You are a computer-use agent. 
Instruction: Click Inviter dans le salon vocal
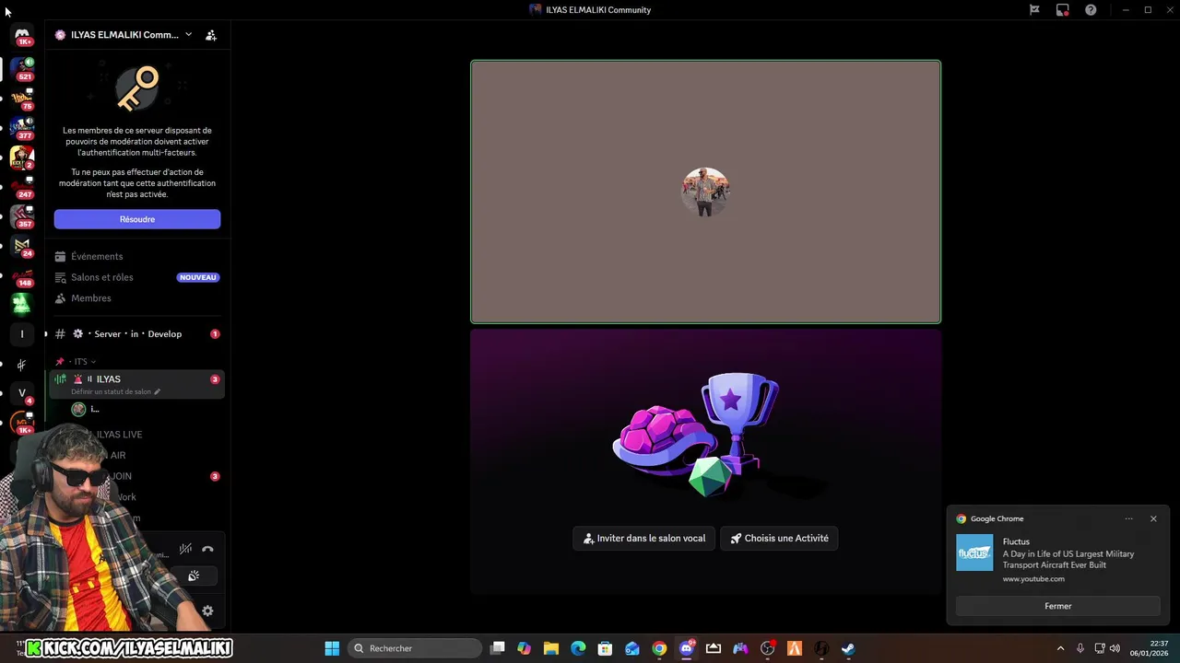(643, 538)
